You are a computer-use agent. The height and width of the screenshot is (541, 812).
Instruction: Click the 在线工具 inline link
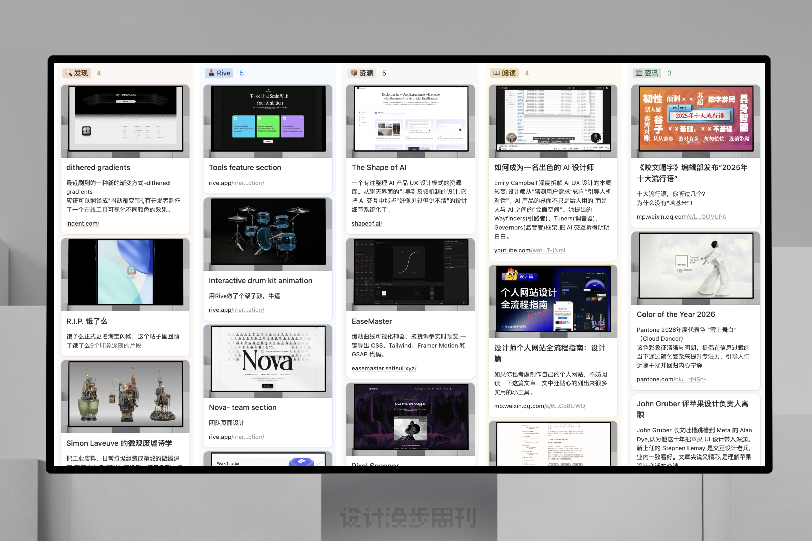(x=96, y=210)
